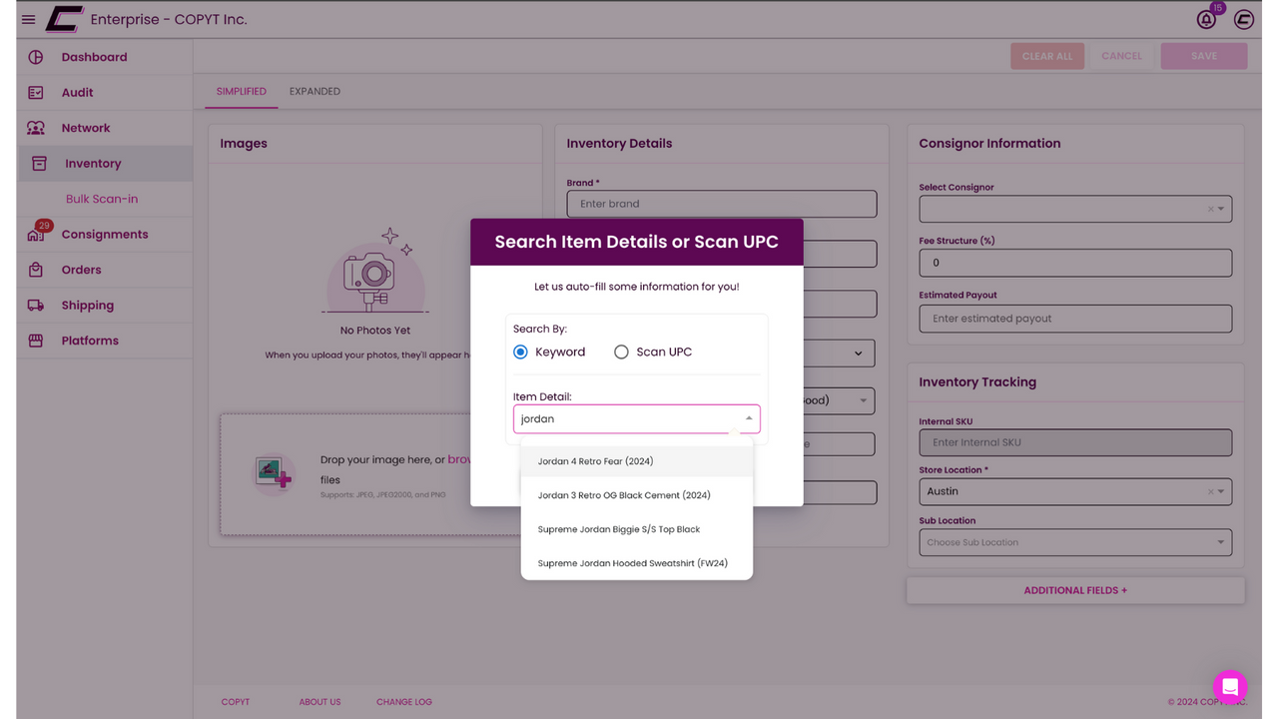The width and height of the screenshot is (1278, 719).
Task: Switch to the Simplified tab
Action: click(x=242, y=91)
